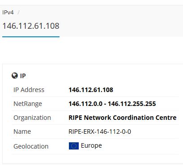
Task: Click the Geolocation row label
Action: [31, 146]
